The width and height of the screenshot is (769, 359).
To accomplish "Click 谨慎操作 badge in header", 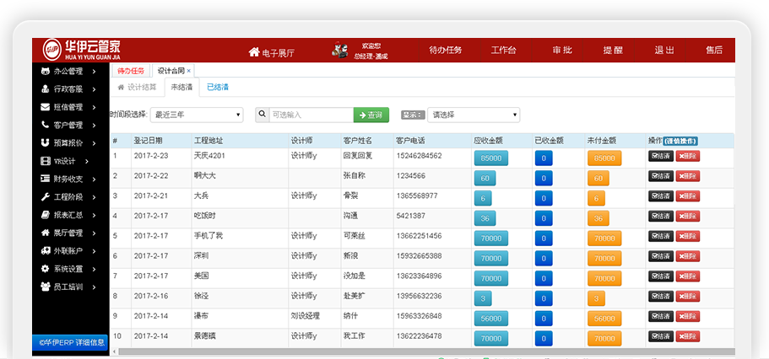I will tap(680, 141).
